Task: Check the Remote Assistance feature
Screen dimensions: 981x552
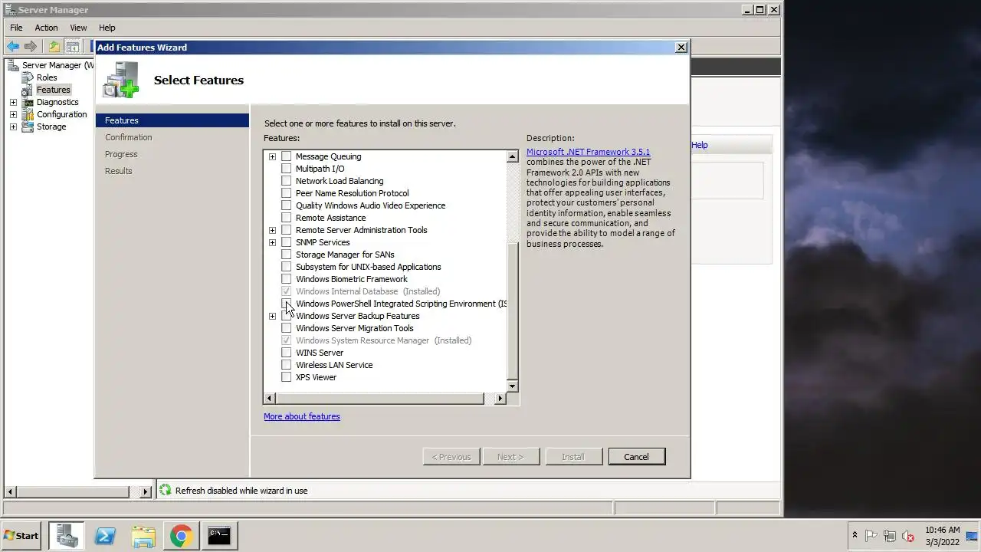Action: coord(287,218)
